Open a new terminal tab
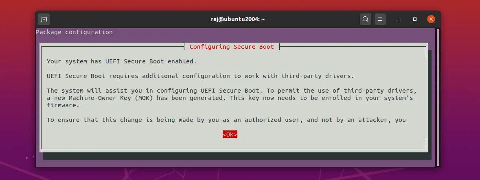Viewport: 480px width, 180px height. coord(44,19)
